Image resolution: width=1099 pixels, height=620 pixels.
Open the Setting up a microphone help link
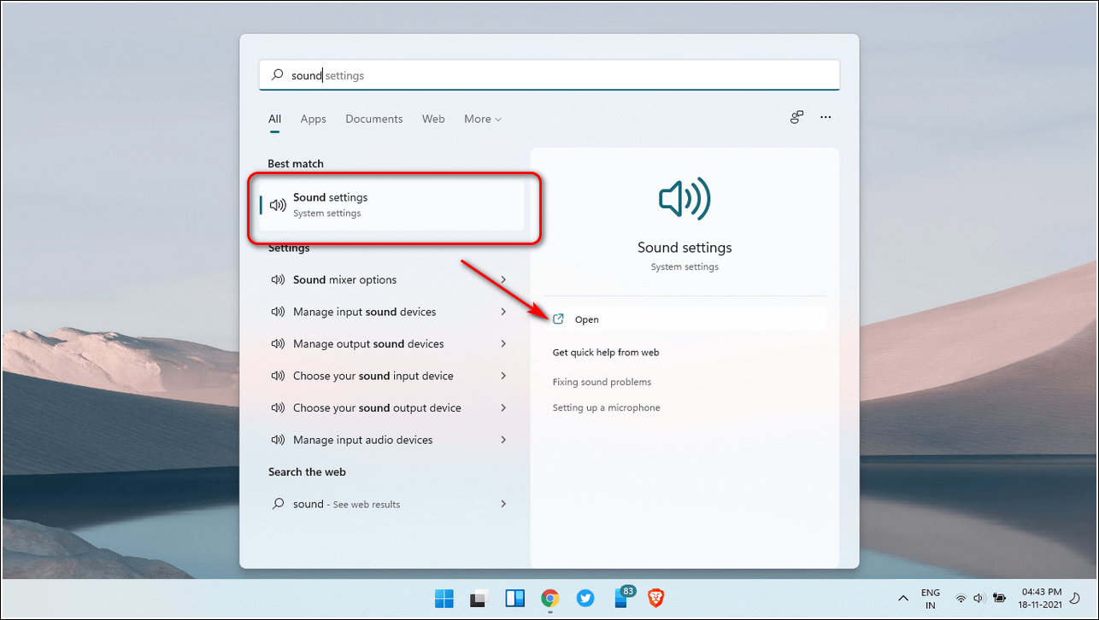pos(607,407)
